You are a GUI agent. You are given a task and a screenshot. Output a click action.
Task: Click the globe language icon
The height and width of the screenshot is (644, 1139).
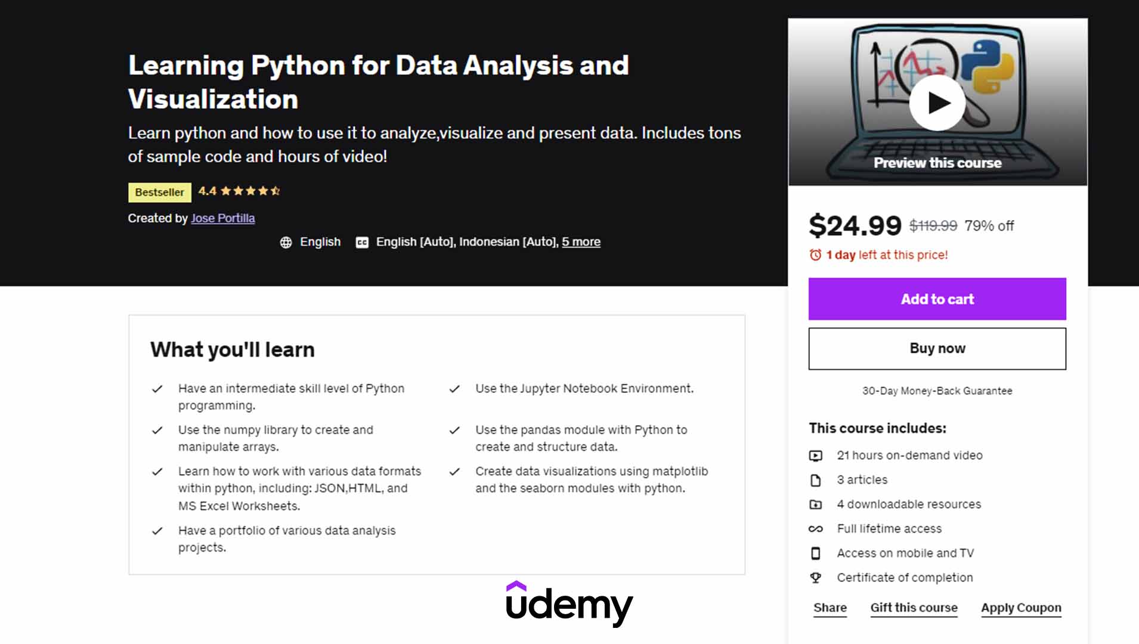tap(286, 242)
